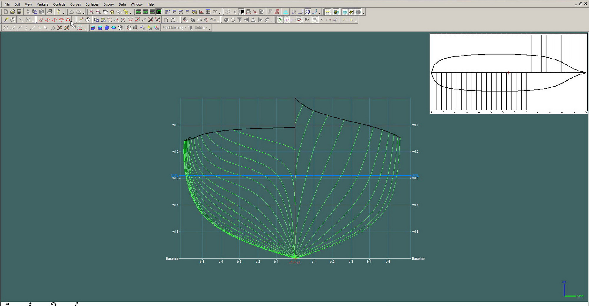Open the Markers menu
Viewport: 589px width, 306px height.
tap(42, 4)
